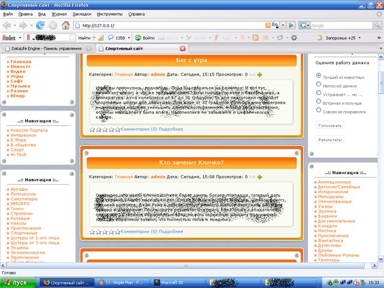Image resolution: width=384 pixels, height=288 pixels.
Task: Click the browser Reload button
Action: [40, 25]
